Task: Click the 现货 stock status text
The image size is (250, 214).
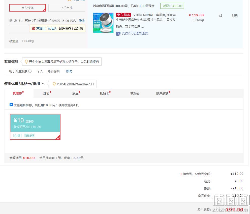Action: tap(235, 15)
